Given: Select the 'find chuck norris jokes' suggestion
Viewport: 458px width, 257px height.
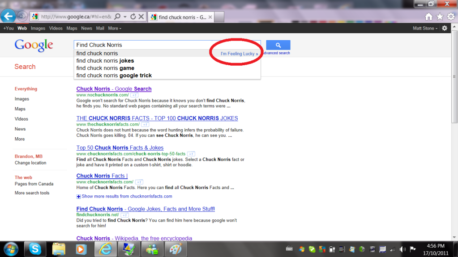Looking at the screenshot, I should coord(105,61).
